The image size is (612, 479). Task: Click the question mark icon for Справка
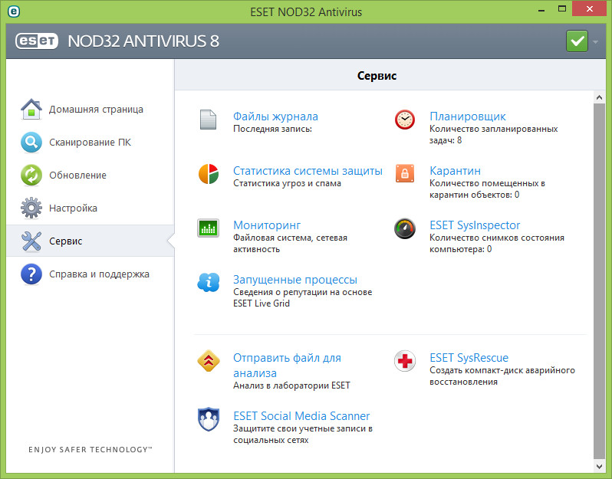tap(31, 274)
